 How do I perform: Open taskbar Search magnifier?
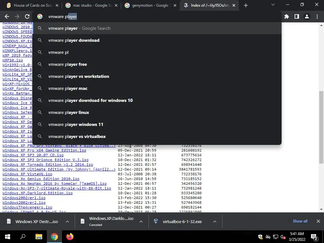23,237
